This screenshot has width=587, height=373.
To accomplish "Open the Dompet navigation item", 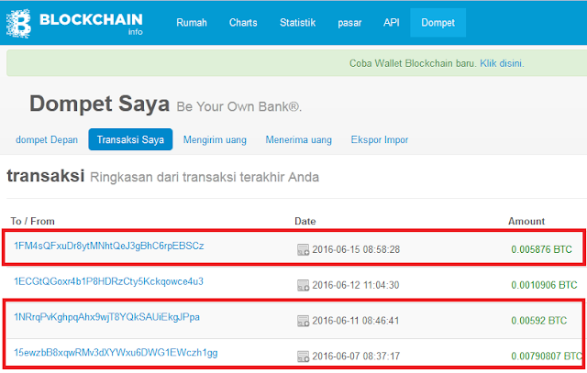I will 438,23.
